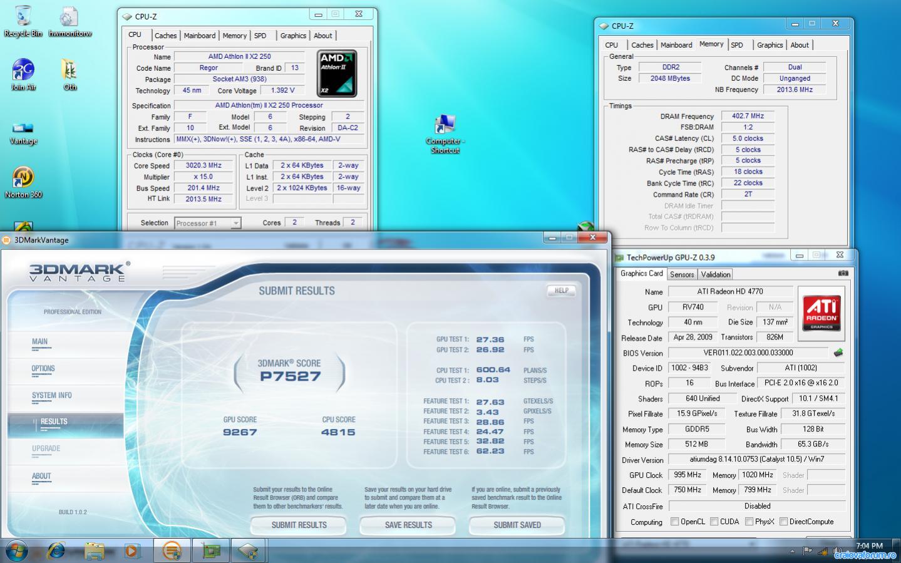Open ABOUT in 3DMark Vantage sidebar
The width and height of the screenshot is (901, 563).
41,477
